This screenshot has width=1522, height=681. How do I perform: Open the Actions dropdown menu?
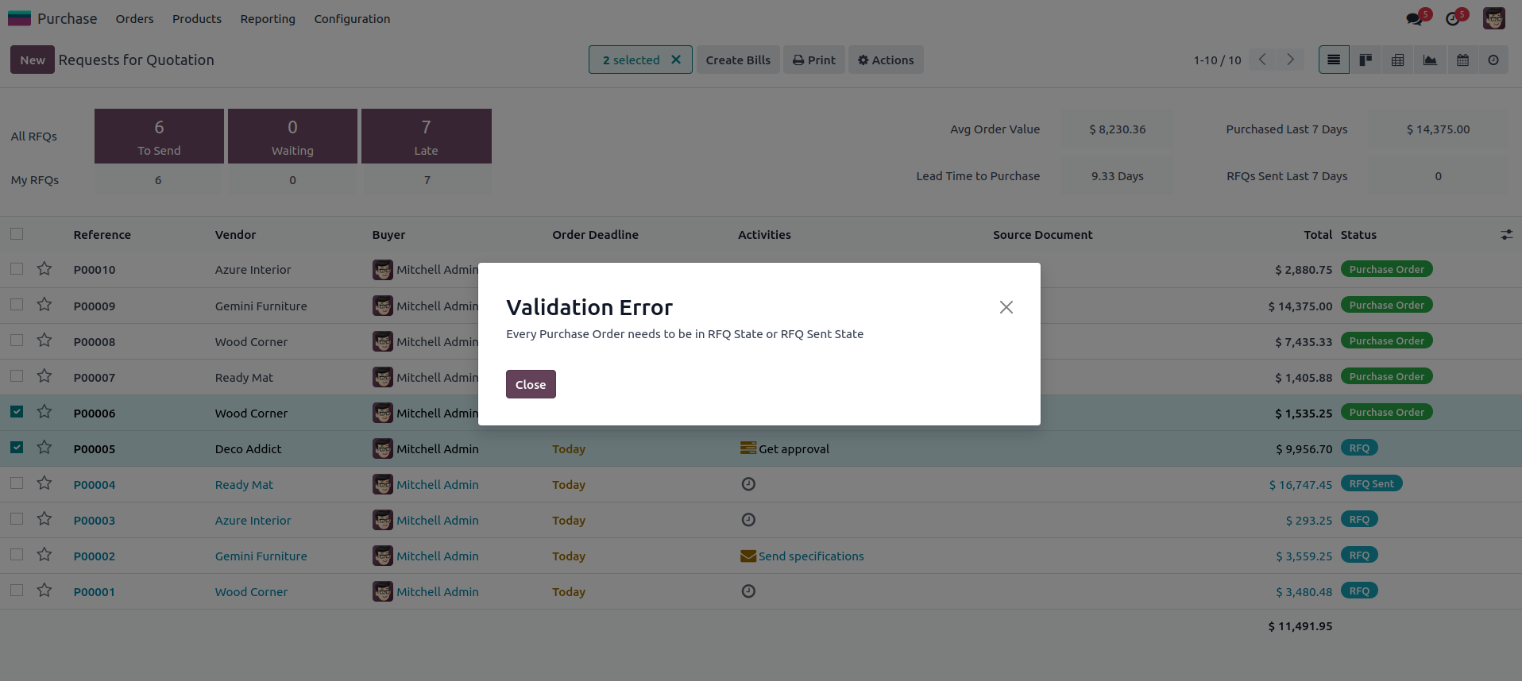click(x=886, y=60)
